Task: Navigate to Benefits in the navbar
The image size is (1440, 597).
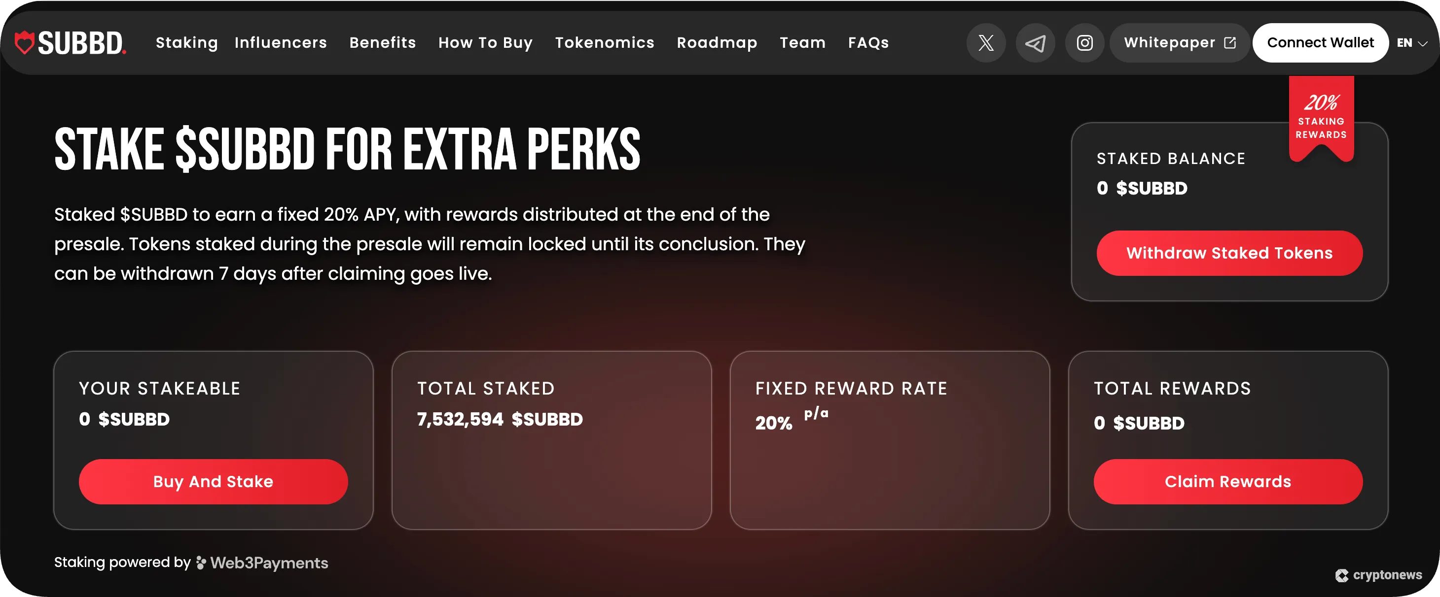Action: tap(382, 43)
